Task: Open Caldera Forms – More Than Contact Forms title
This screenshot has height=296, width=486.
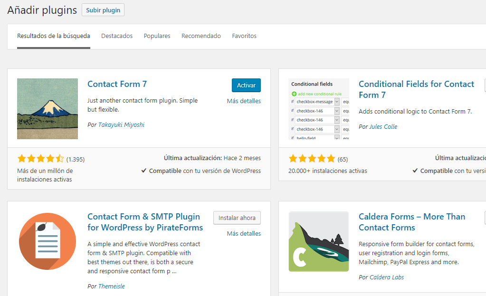Action: coord(412,222)
